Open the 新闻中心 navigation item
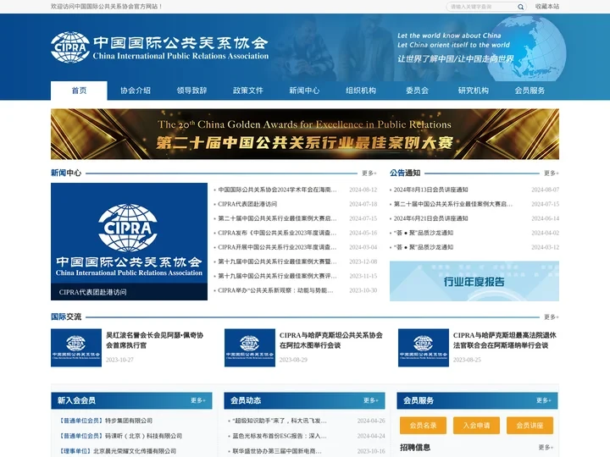This screenshot has width=610, height=457. (304, 91)
